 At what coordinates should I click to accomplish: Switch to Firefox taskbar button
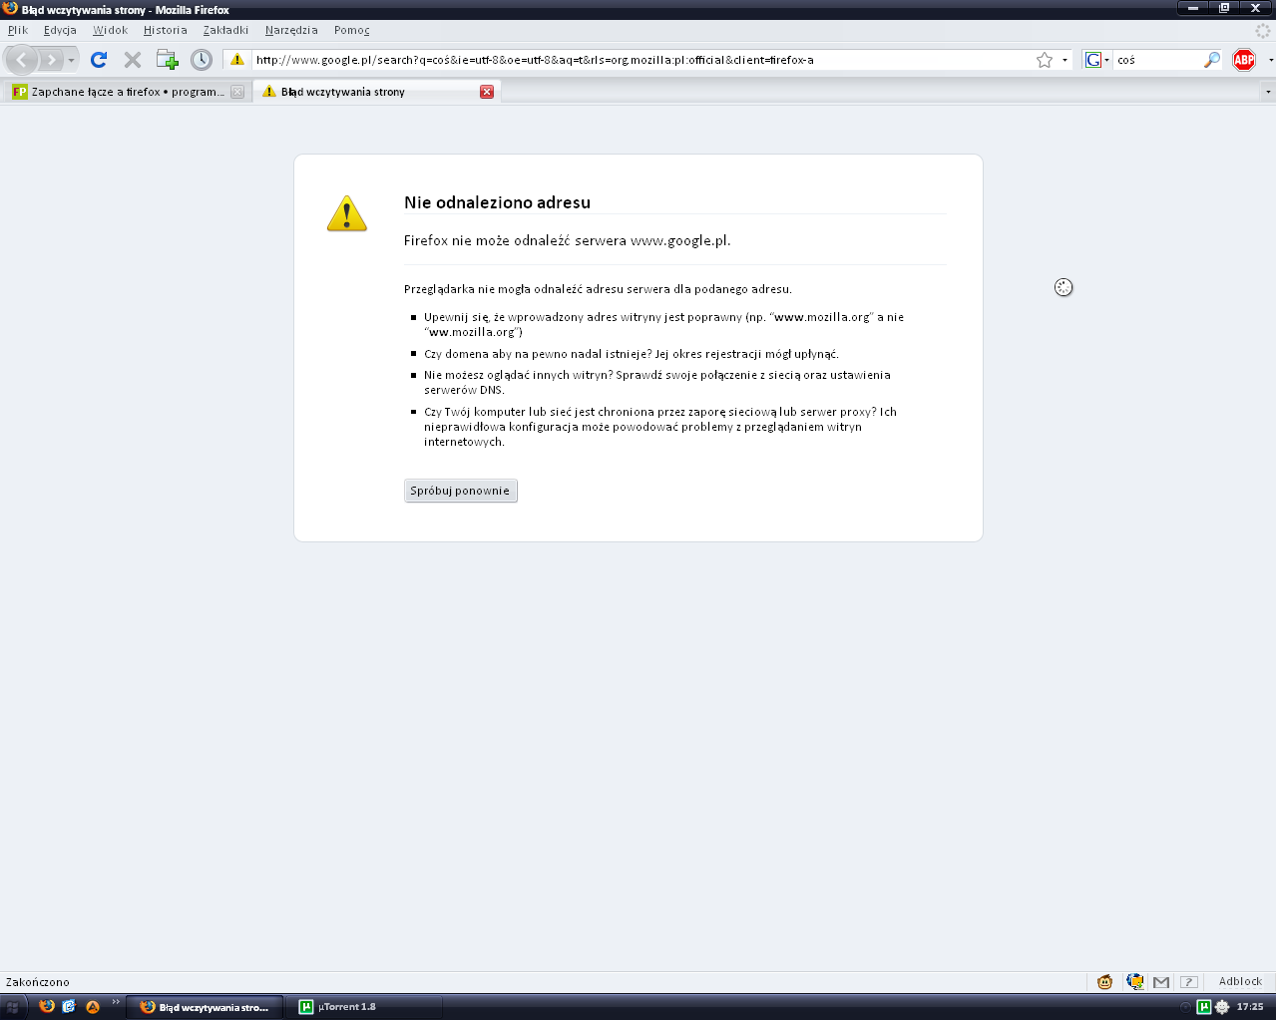[205, 1007]
